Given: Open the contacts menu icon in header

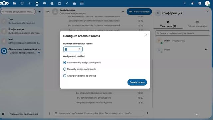Looking at the screenshot, I should click(200, 3).
